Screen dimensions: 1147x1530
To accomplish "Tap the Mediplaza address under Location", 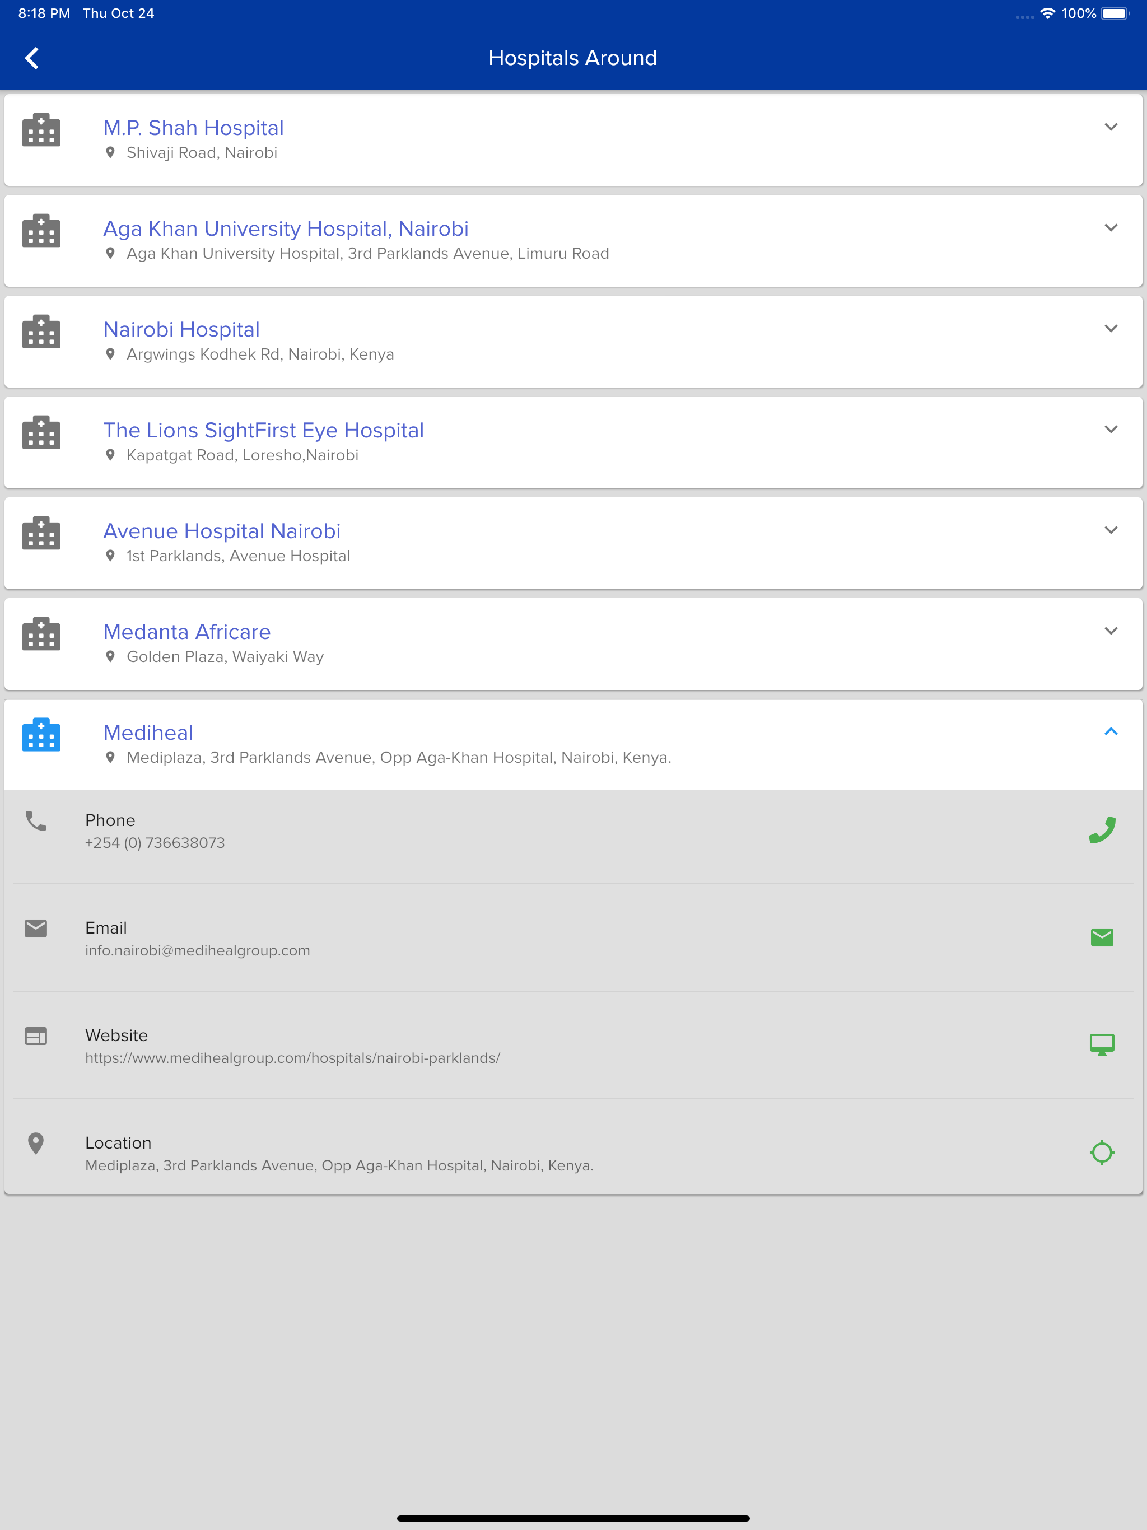I will pyautogui.click(x=339, y=1166).
